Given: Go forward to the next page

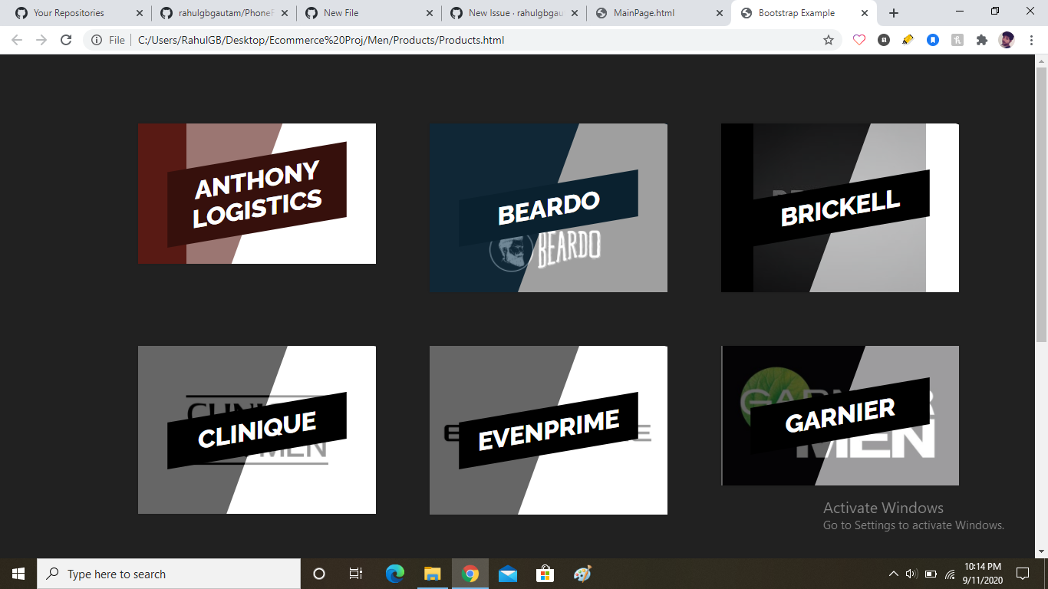Looking at the screenshot, I should [41, 40].
